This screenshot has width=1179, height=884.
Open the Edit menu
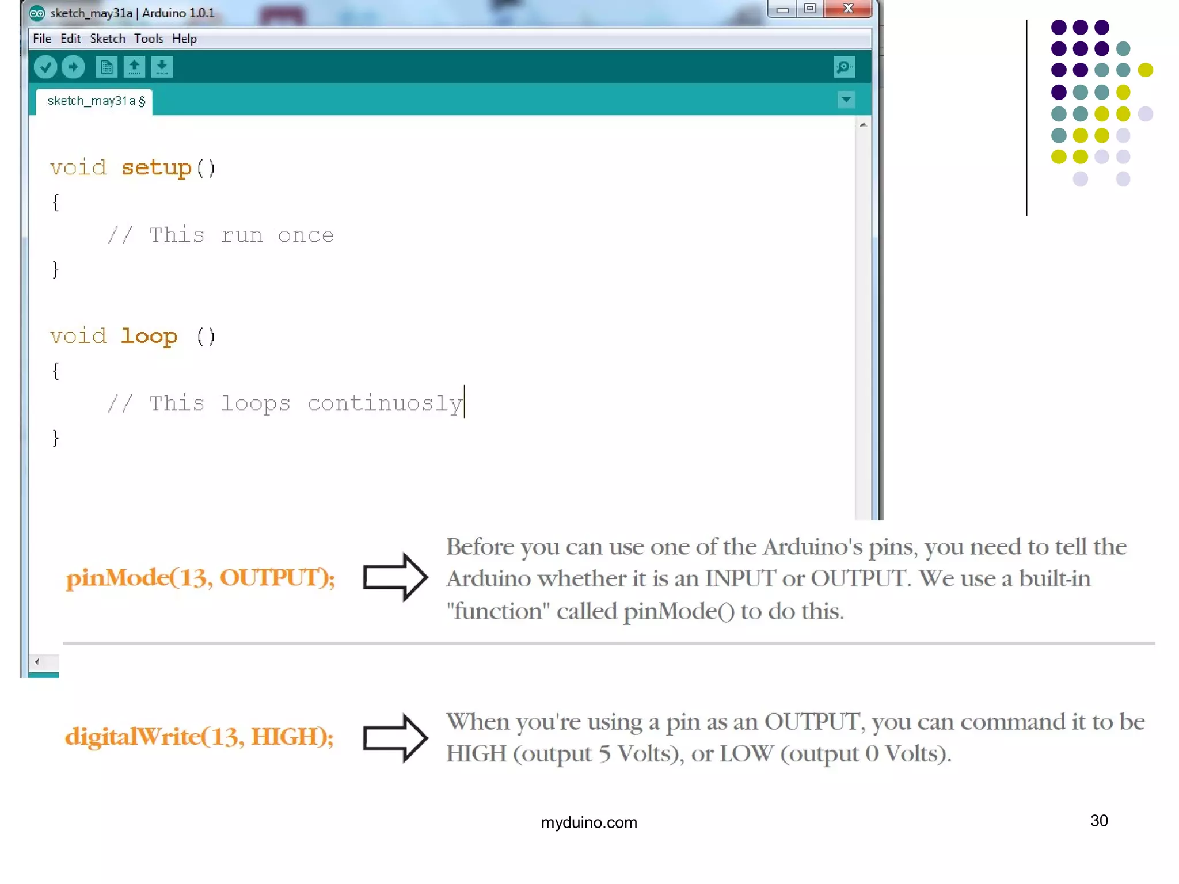coord(70,39)
